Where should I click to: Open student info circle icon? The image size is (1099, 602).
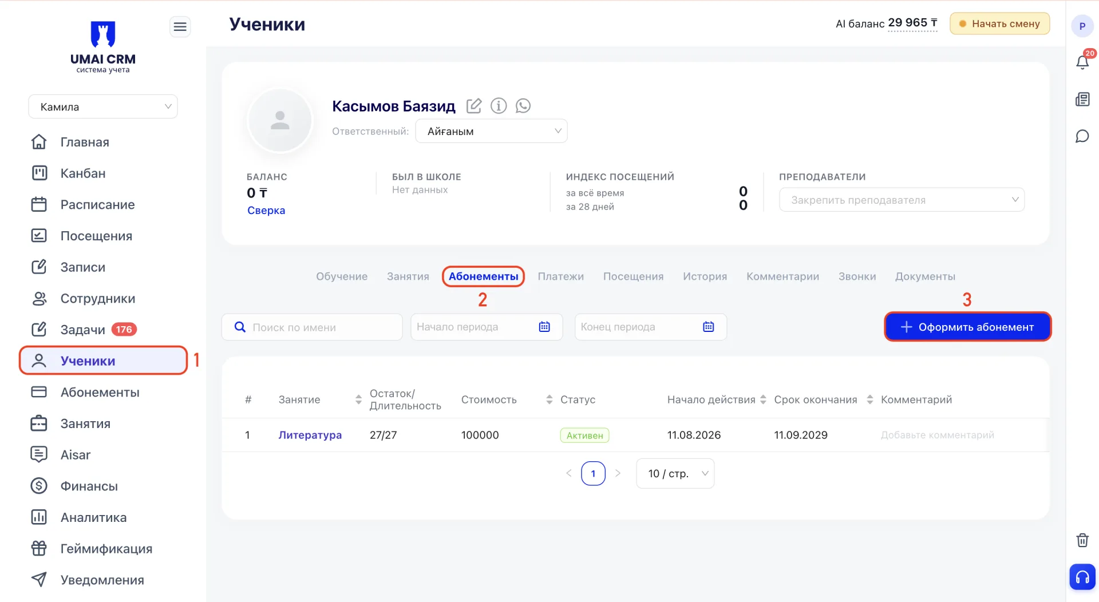pos(499,106)
